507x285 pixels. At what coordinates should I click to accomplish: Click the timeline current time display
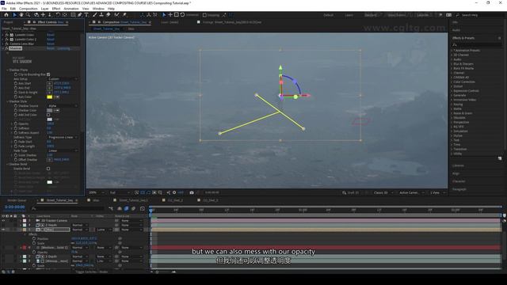14,207
